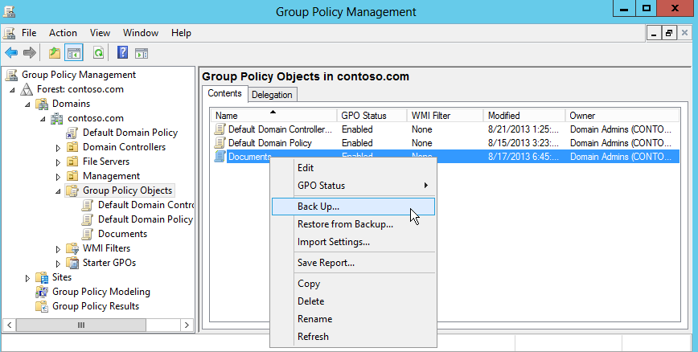698x352 pixels.
Task: Click the WMI Filters folder icon
Action: (x=72, y=248)
